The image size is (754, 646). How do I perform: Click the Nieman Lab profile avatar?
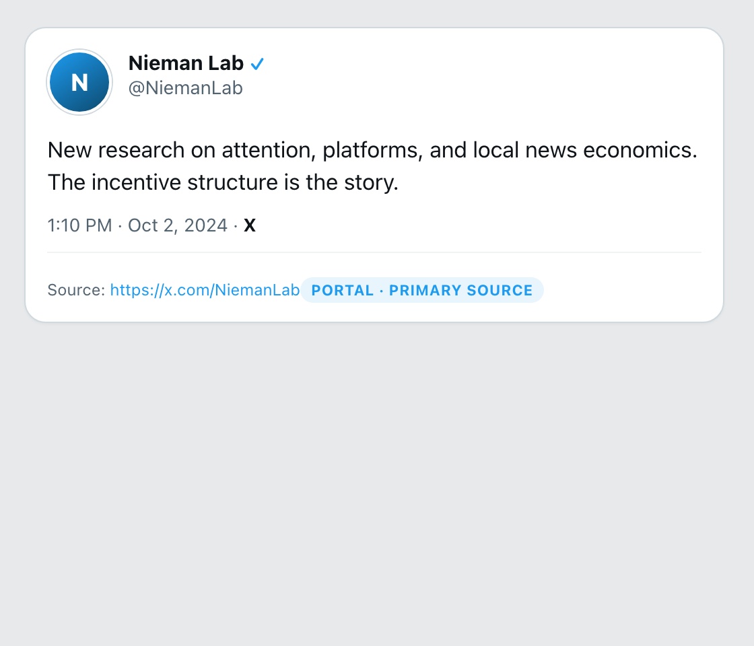coord(79,82)
